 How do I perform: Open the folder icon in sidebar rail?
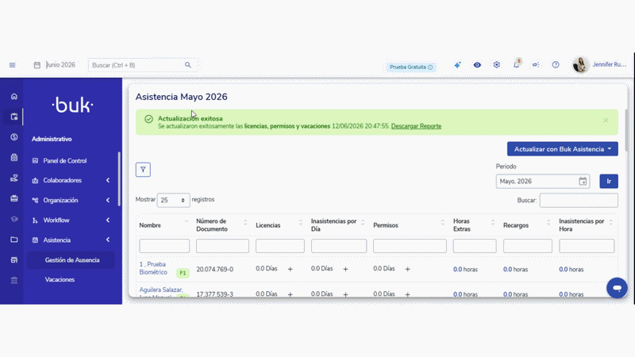(x=14, y=240)
